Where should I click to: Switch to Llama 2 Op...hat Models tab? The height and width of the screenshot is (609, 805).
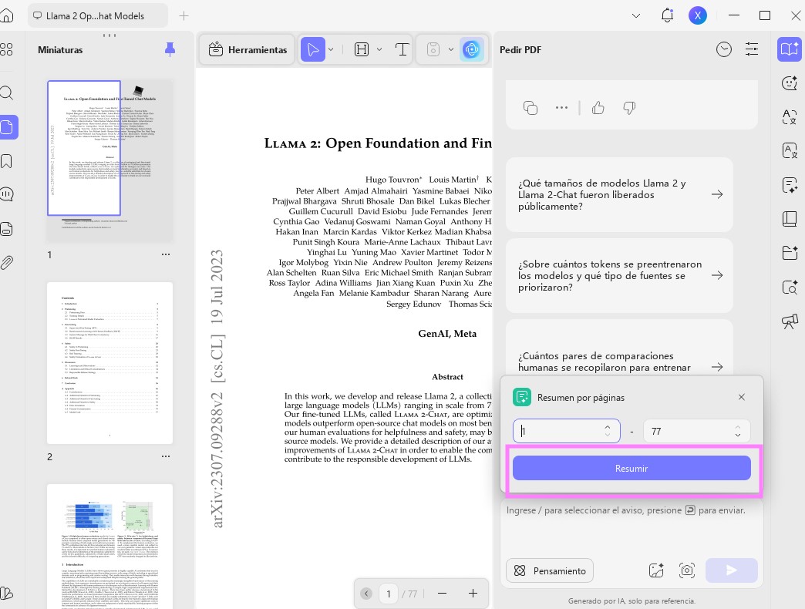click(x=98, y=16)
